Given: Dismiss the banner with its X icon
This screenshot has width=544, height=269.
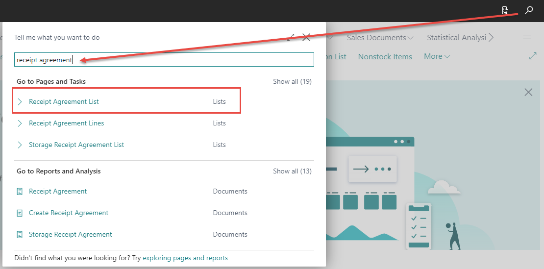Looking at the screenshot, I should tap(528, 92).
